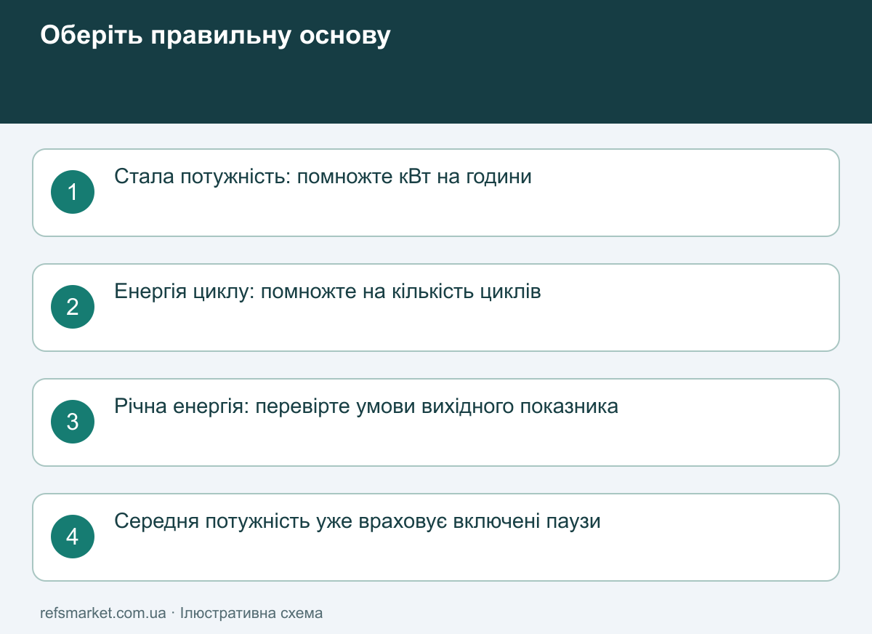Click the number 4 circle badge

click(x=73, y=537)
